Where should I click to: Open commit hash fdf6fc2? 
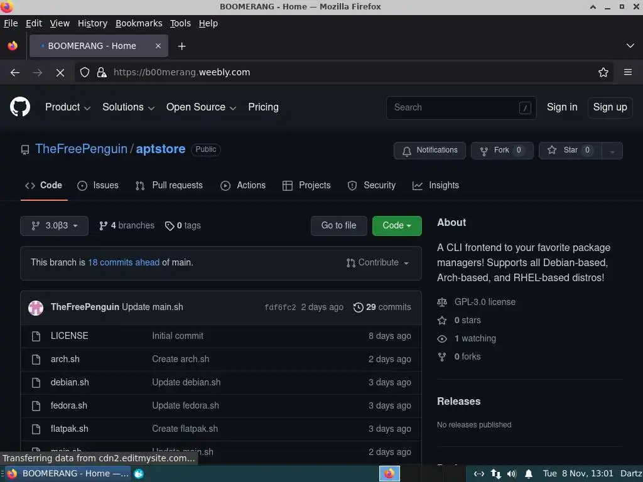pyautogui.click(x=280, y=308)
